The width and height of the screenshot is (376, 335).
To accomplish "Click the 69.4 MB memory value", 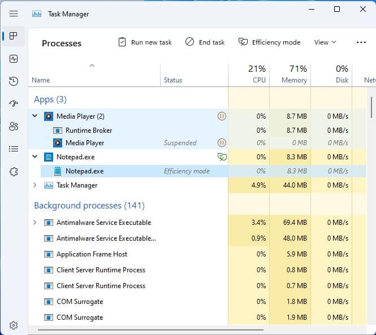I will [x=295, y=223].
